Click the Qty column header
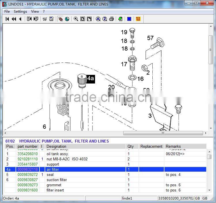Image resolution: width=216 pixels, height=203 pixels. [x=132, y=146]
